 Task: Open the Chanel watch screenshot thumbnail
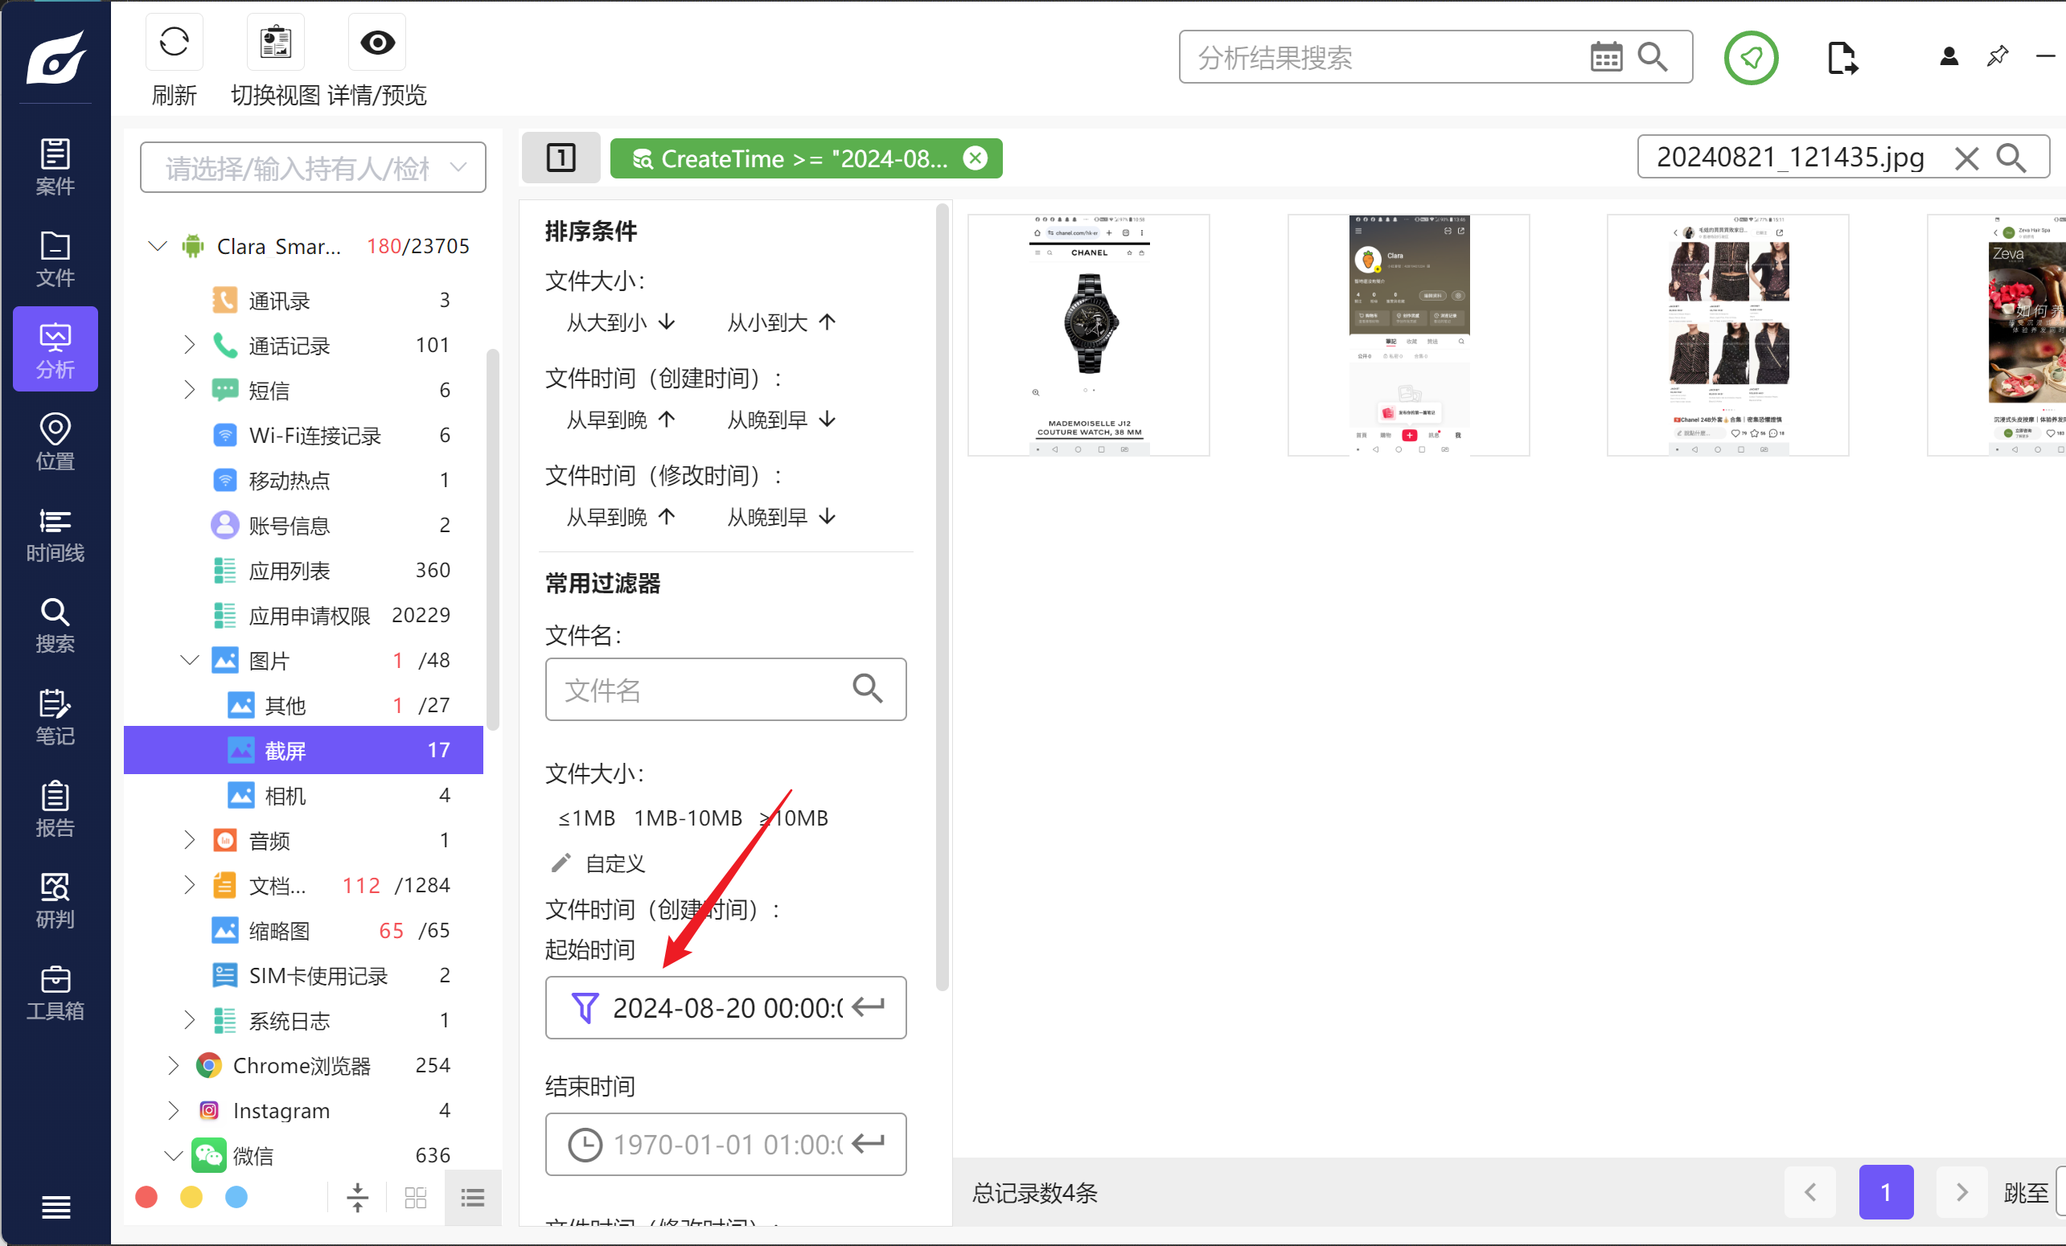pos(1088,335)
